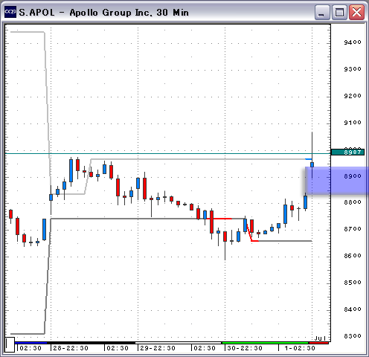
Task: Click the 8300 price axis label
Action: [353, 336]
